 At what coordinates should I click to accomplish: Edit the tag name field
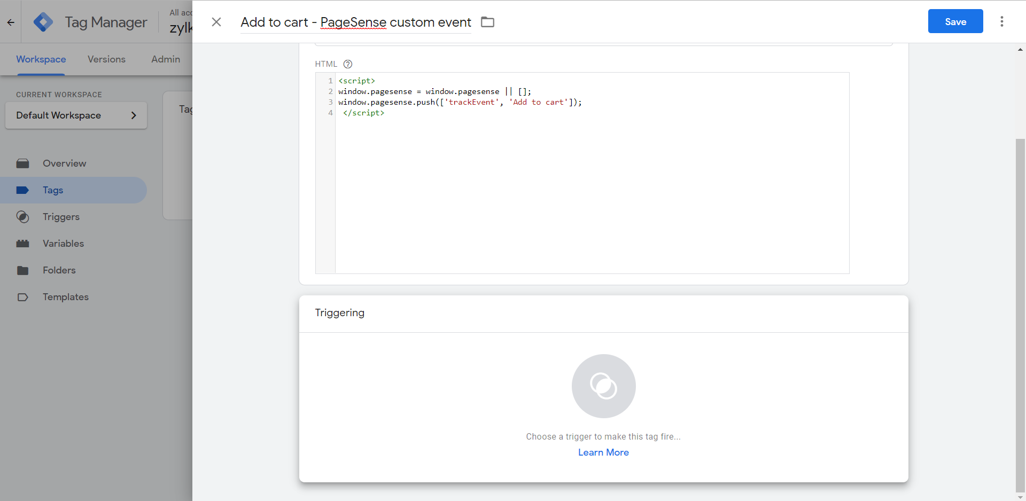pos(356,22)
